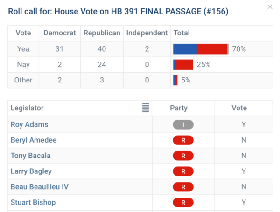Open Beryl Amedee legislator link
This screenshot has height=212, width=280.
(34, 140)
